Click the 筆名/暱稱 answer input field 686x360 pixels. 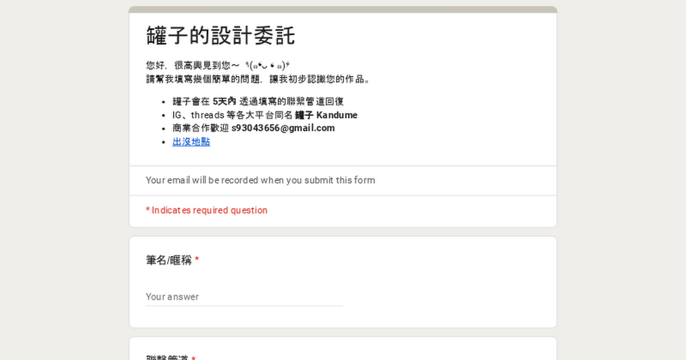[x=244, y=297]
